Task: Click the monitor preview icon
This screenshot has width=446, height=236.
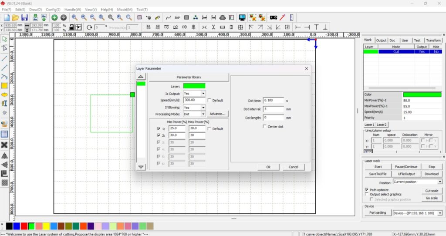Action: coord(242,17)
